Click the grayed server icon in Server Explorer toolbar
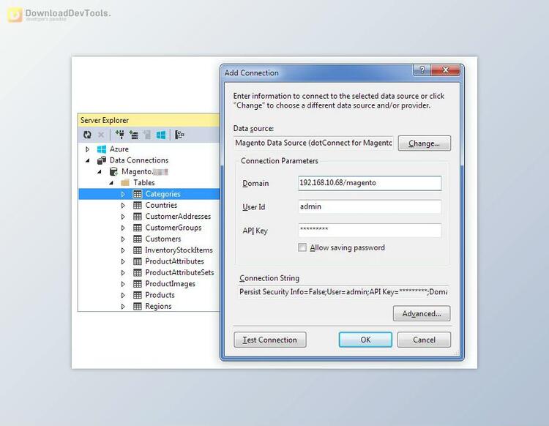This screenshot has height=426, width=549. [147, 135]
